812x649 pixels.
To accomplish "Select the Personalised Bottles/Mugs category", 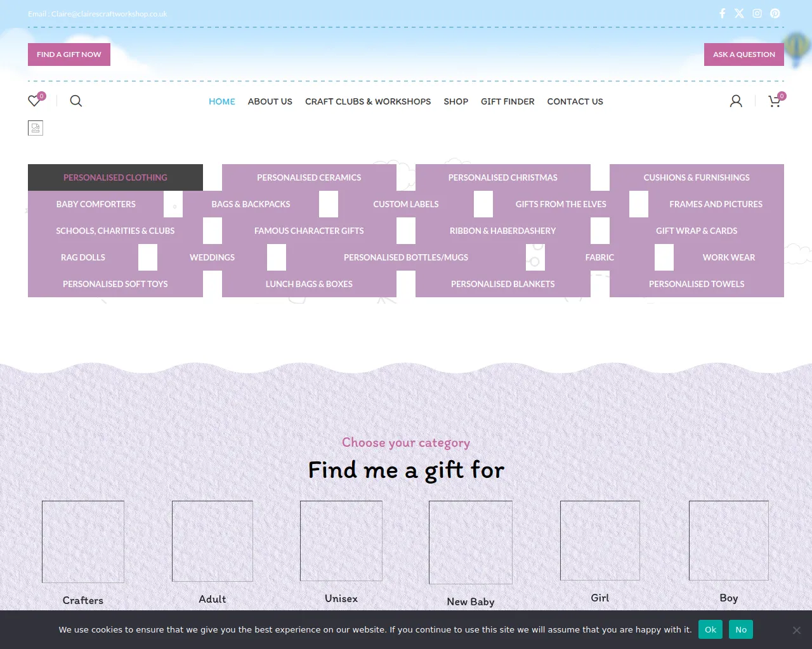I will (406, 257).
